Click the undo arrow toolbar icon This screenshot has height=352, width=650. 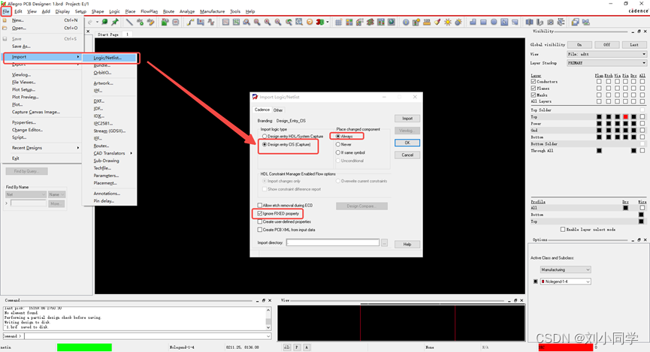[91, 22]
